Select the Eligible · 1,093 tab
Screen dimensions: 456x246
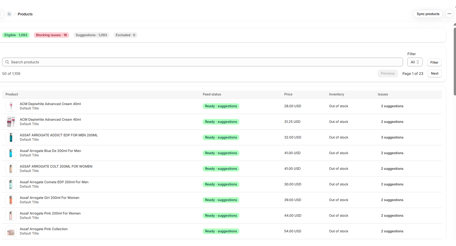tap(16, 35)
